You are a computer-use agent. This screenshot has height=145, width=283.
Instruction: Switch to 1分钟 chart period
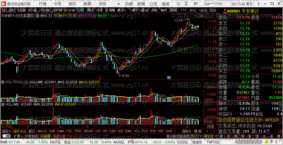22,10
